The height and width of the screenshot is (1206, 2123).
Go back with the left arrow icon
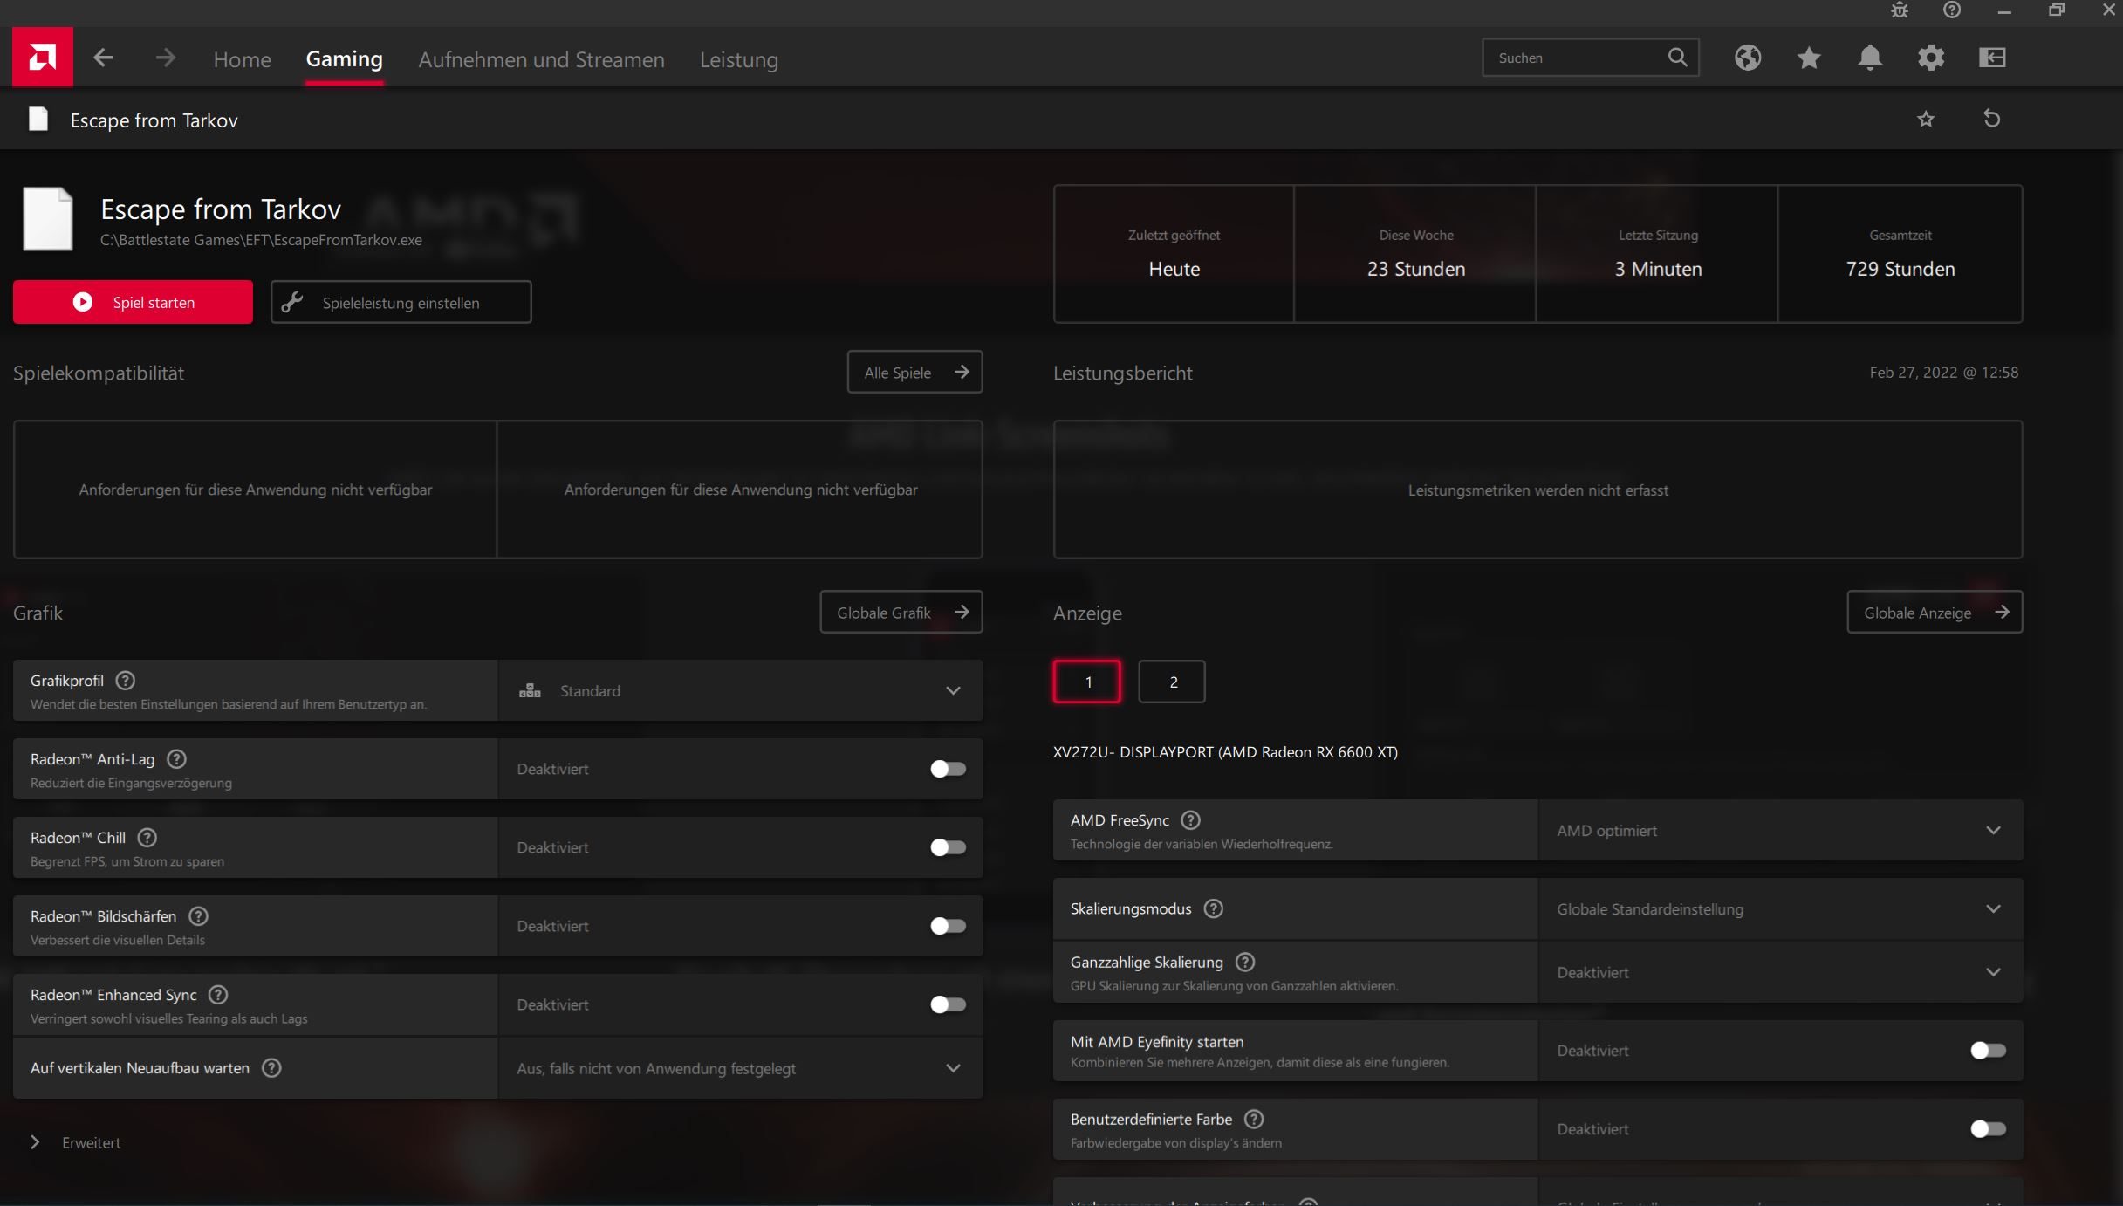click(x=103, y=58)
